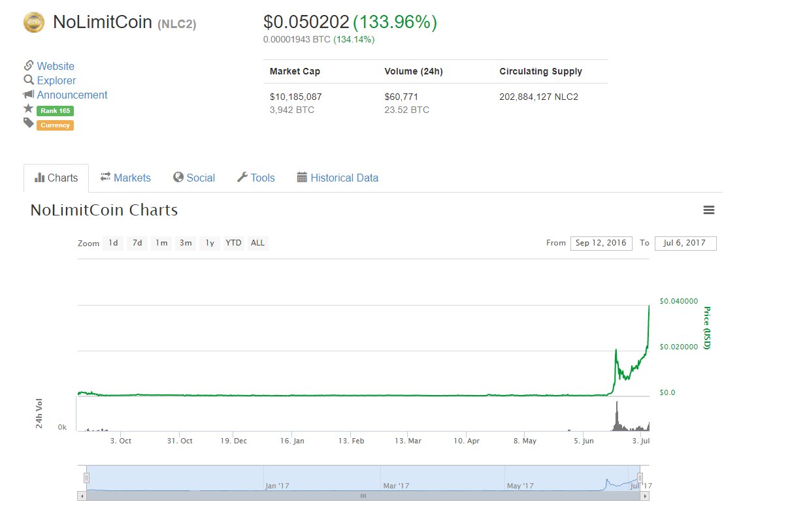This screenshot has width=790, height=508.
Task: Click the magnifier icon beside Explorer
Action: (29, 80)
